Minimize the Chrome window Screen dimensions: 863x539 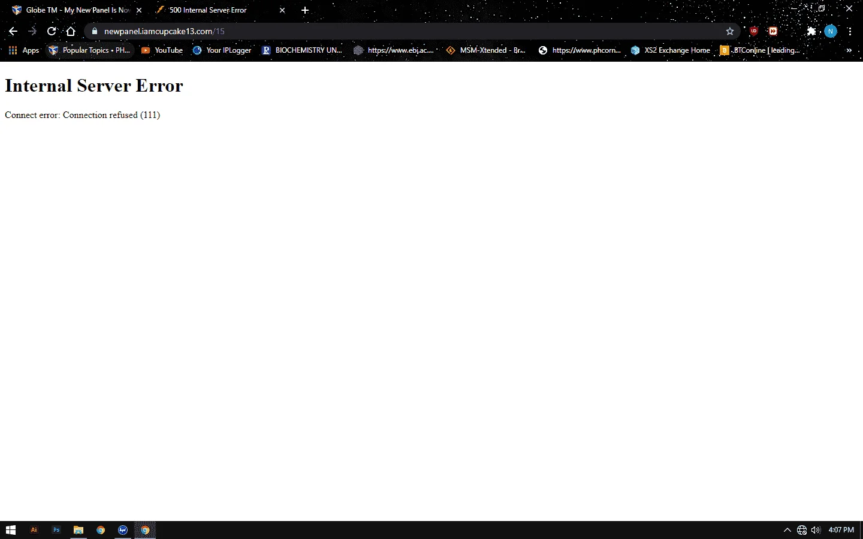point(795,9)
